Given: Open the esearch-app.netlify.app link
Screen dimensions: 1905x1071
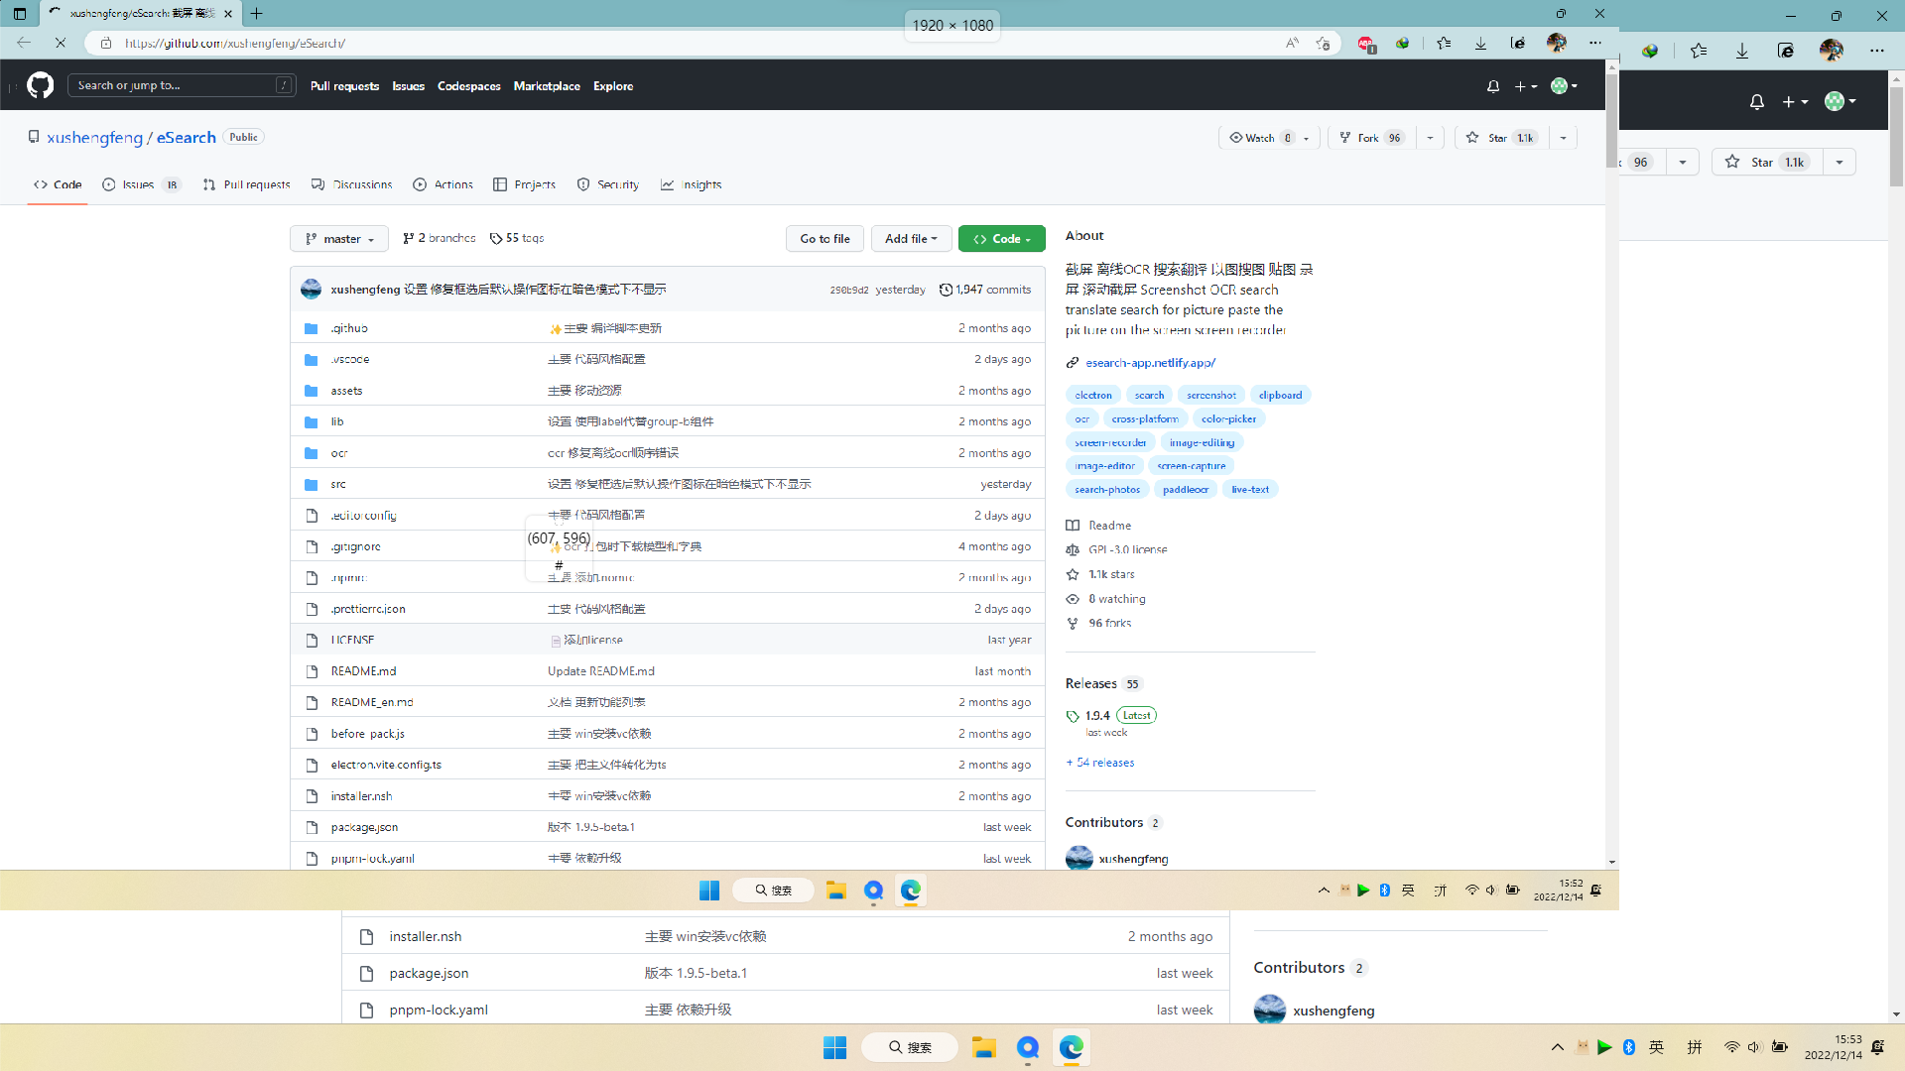Looking at the screenshot, I should point(1150,362).
